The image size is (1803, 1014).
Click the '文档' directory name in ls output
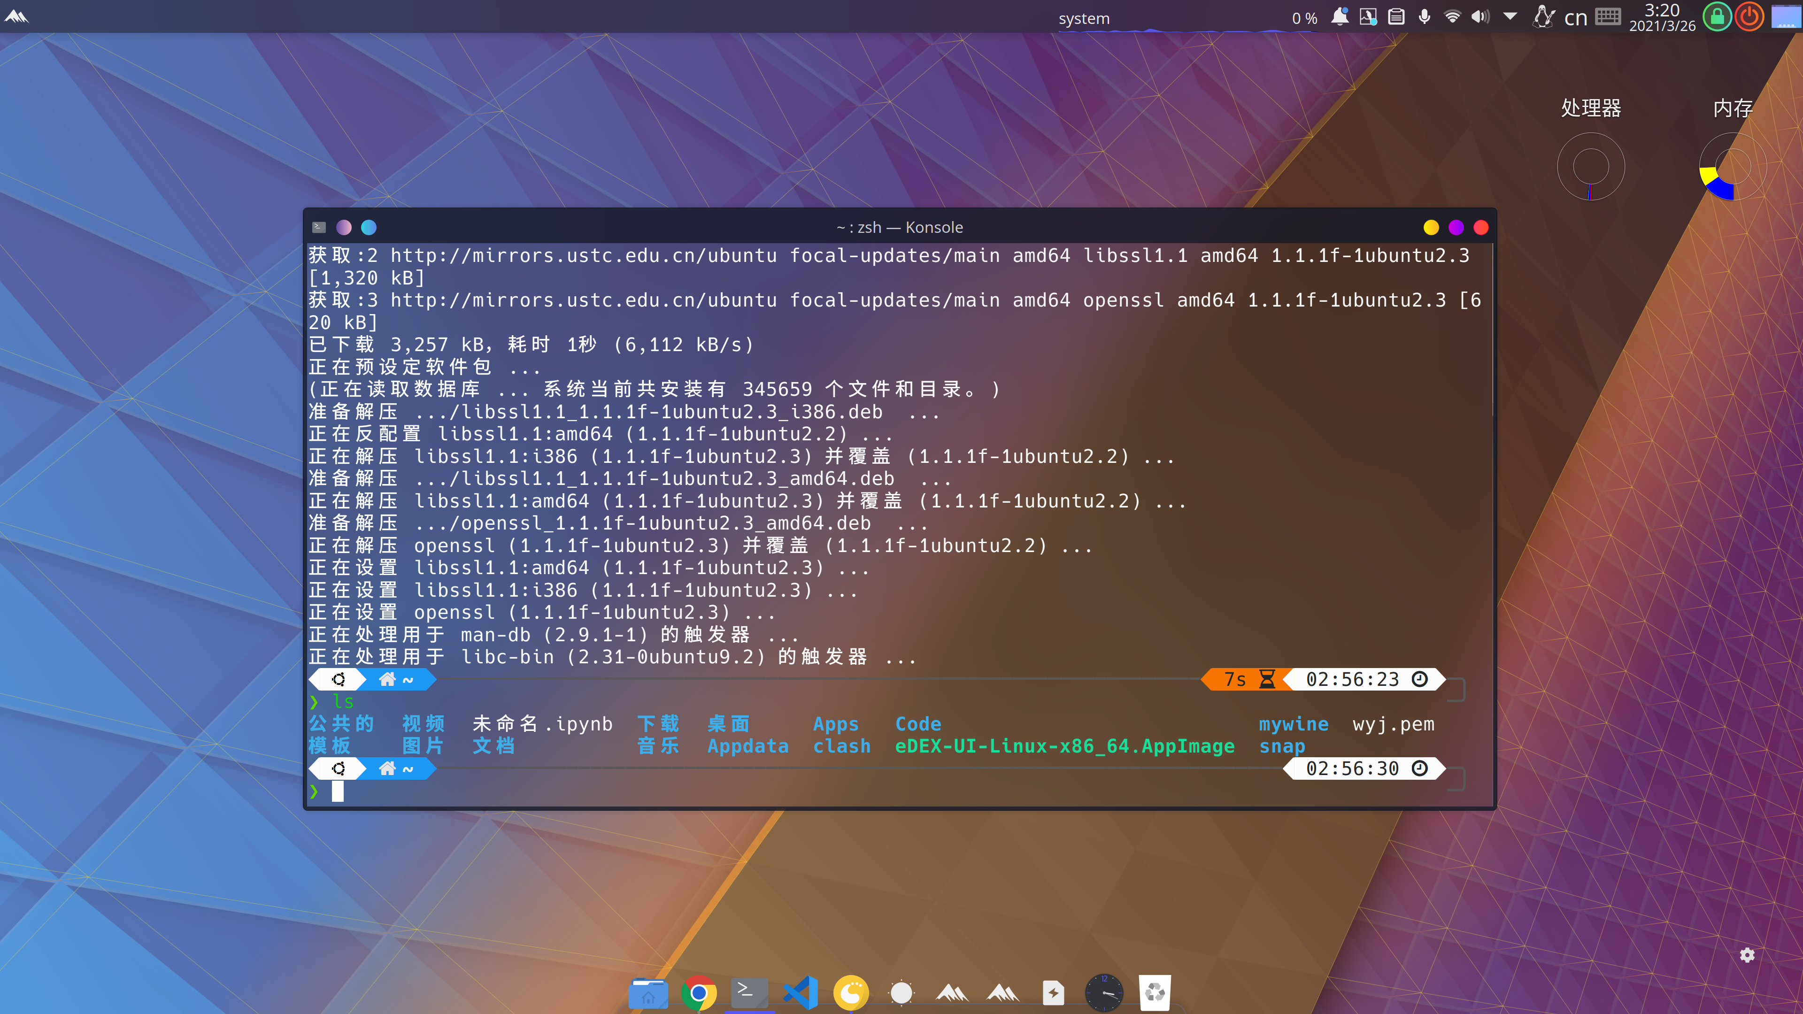494,746
